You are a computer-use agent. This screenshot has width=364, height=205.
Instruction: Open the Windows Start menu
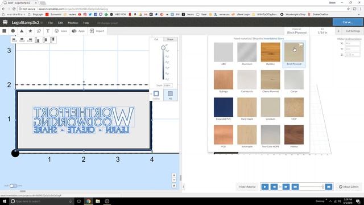(x=4, y=201)
